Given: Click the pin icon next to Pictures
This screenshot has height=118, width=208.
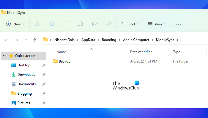Looking at the screenshot, I should pyautogui.click(x=44, y=103).
